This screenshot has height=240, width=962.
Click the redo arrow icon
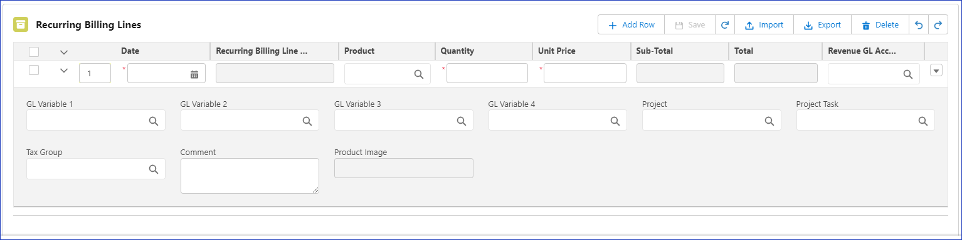(x=938, y=25)
